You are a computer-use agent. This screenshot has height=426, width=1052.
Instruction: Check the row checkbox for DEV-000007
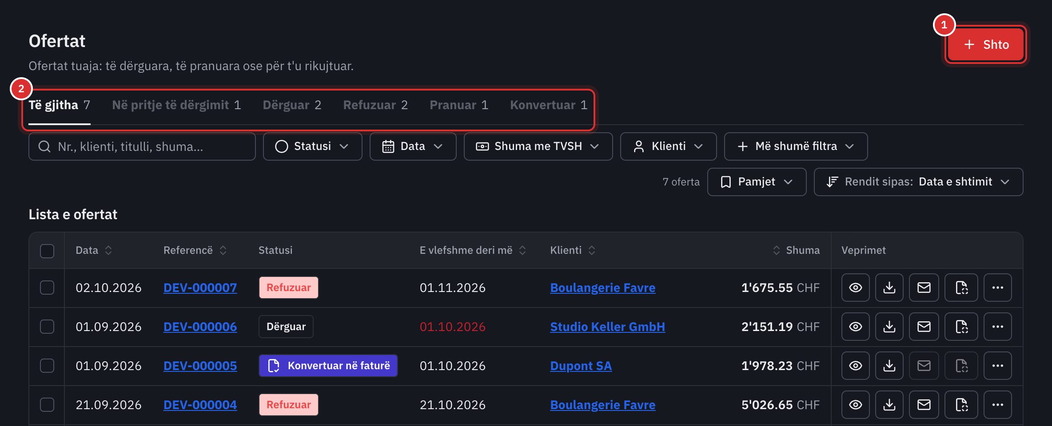click(x=47, y=288)
